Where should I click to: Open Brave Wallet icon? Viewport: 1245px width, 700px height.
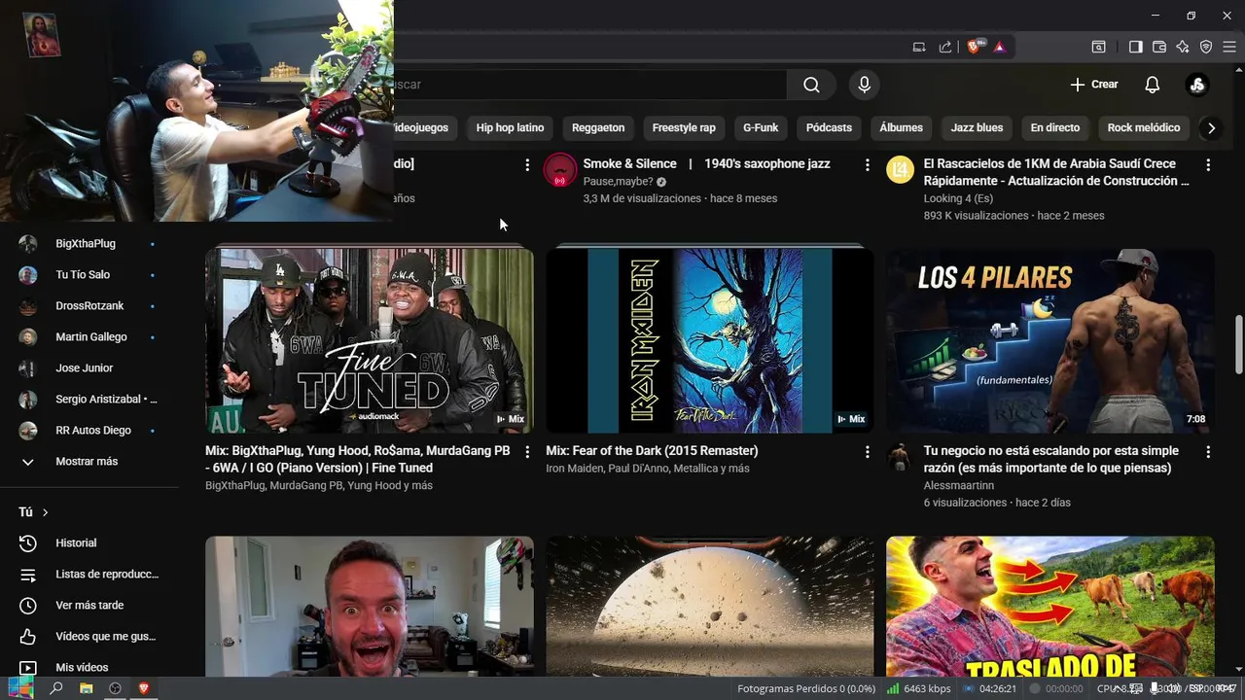coord(1159,47)
